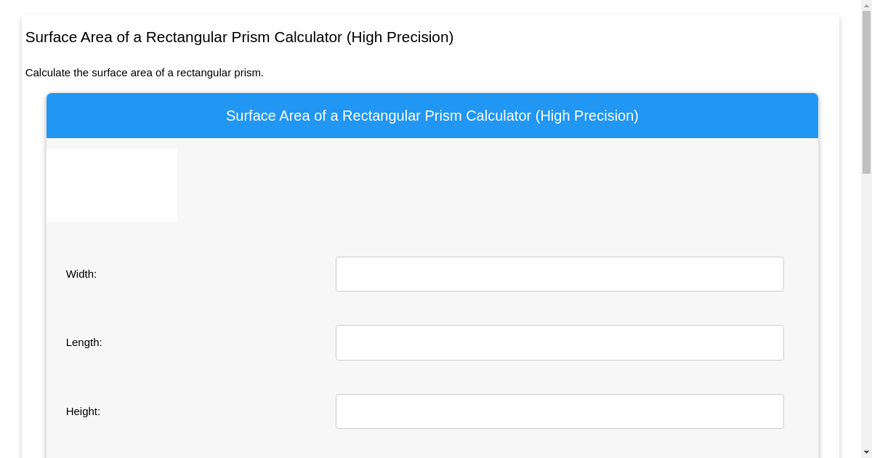872x458 pixels.
Task: Click the "Width:" label
Action: click(81, 274)
